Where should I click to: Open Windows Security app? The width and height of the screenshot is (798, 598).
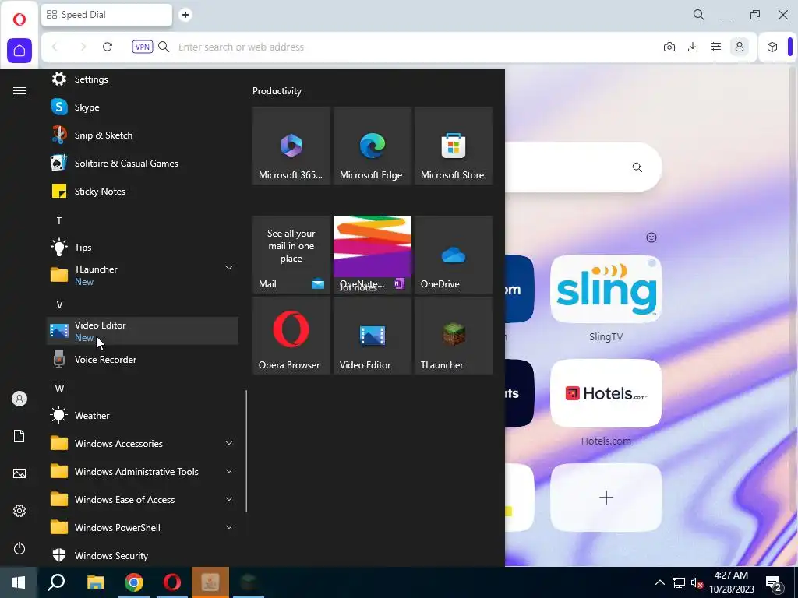143,555
